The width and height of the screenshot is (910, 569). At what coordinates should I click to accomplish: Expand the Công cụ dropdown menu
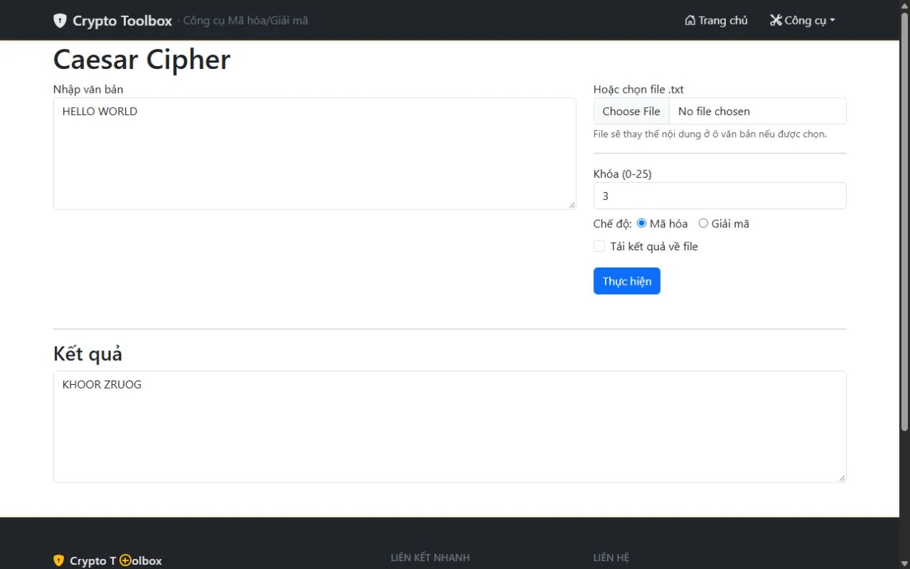(802, 20)
